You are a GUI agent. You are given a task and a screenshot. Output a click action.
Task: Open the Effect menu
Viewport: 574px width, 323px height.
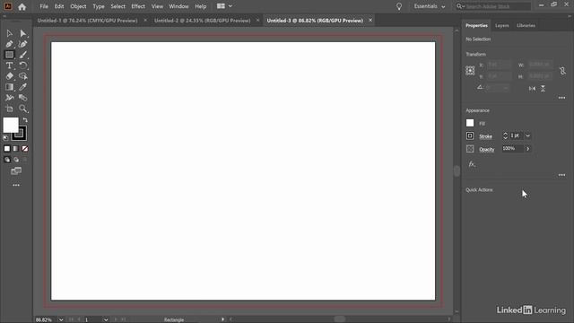pyautogui.click(x=138, y=6)
